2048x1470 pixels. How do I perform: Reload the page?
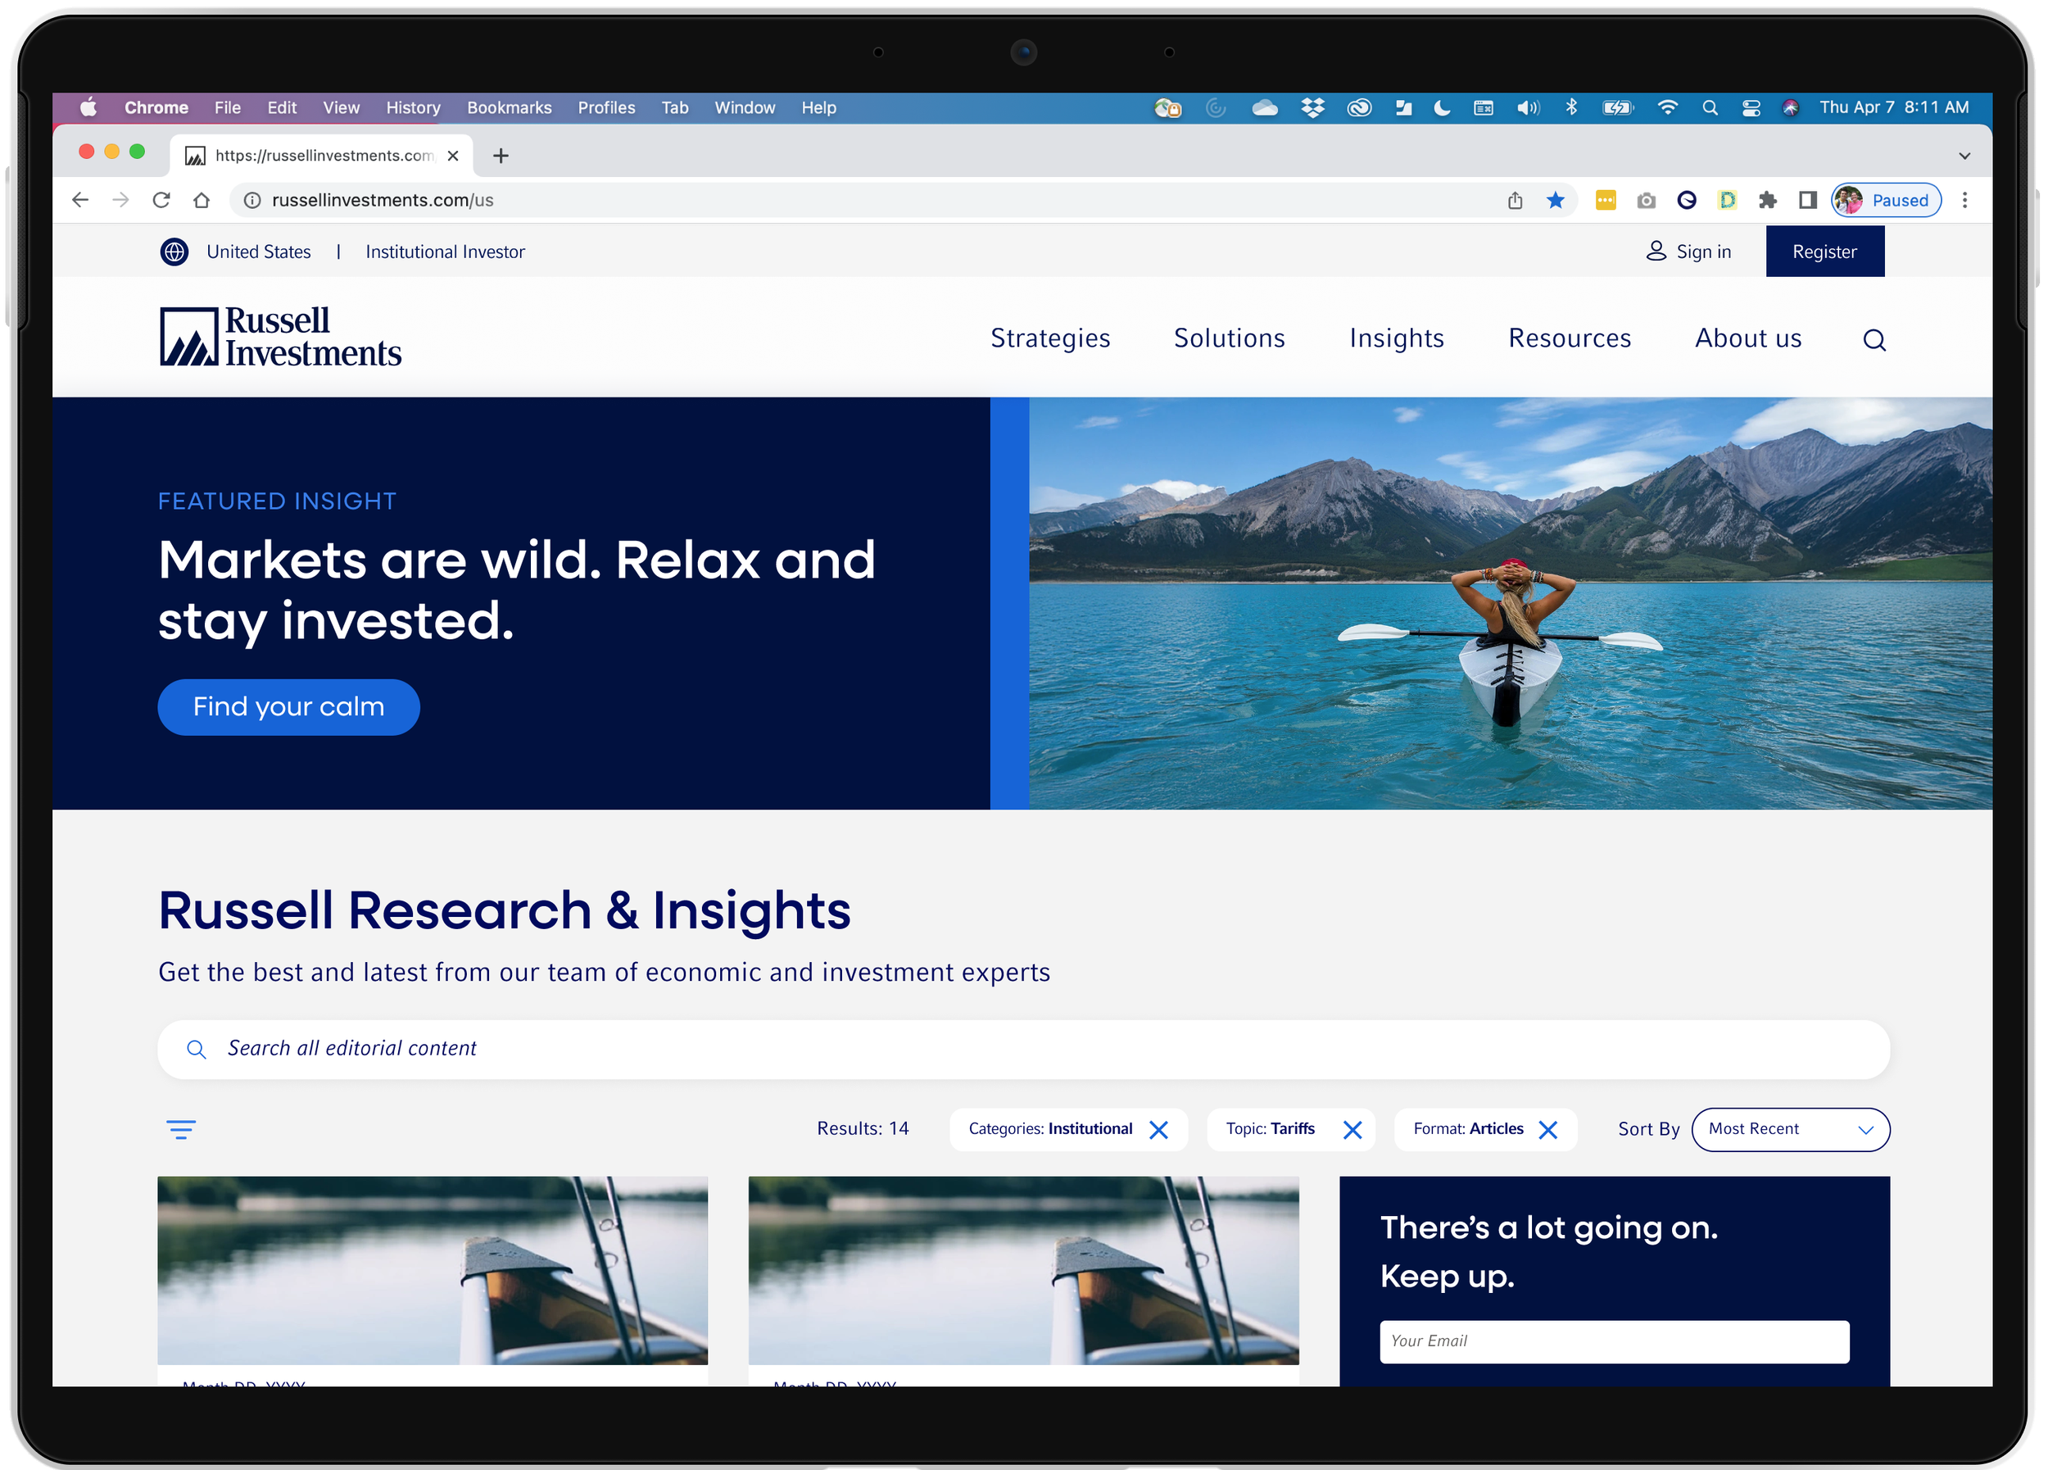pos(161,201)
